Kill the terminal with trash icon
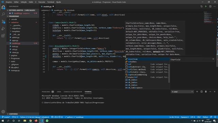The height and width of the screenshot is (123, 218). pyautogui.click(x=206, y=92)
